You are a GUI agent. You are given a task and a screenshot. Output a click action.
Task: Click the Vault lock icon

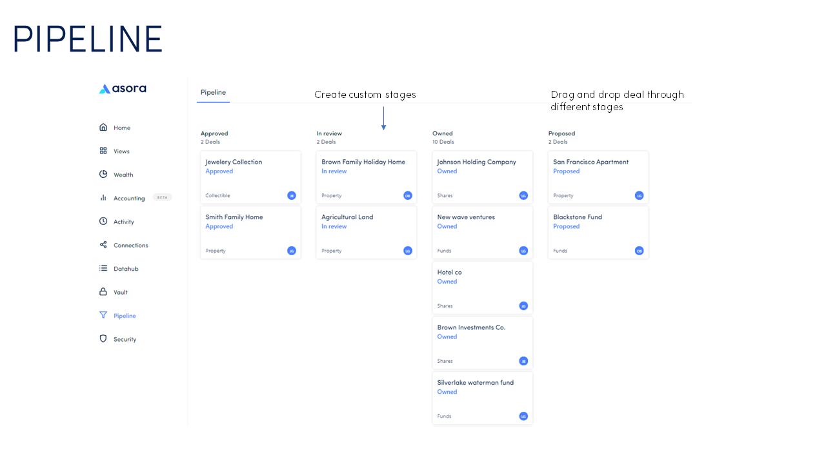coord(103,292)
